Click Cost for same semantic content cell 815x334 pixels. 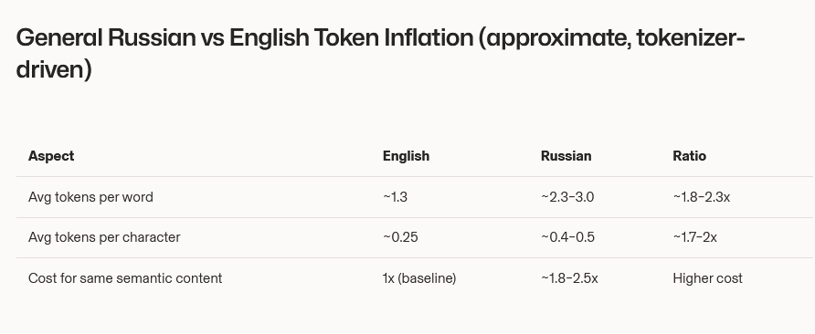coord(125,278)
